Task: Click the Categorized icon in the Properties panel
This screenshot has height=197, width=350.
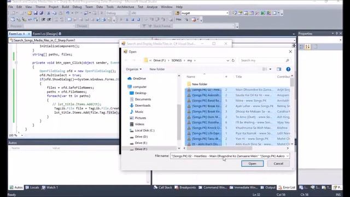Action: tap(301, 47)
